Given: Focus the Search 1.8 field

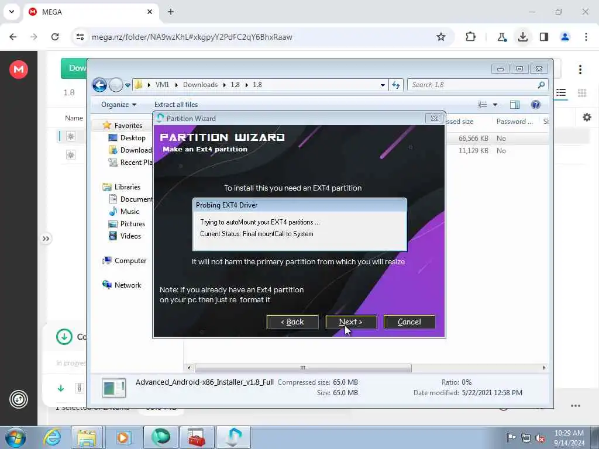Looking at the screenshot, I should (x=477, y=85).
